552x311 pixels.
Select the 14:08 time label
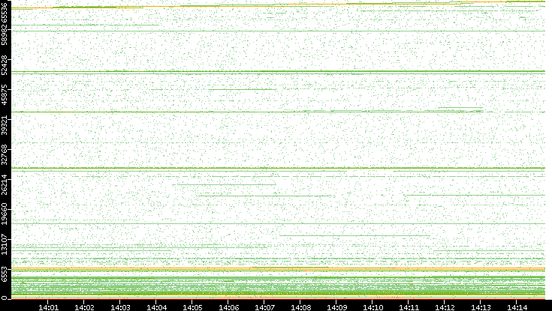tap(300, 307)
